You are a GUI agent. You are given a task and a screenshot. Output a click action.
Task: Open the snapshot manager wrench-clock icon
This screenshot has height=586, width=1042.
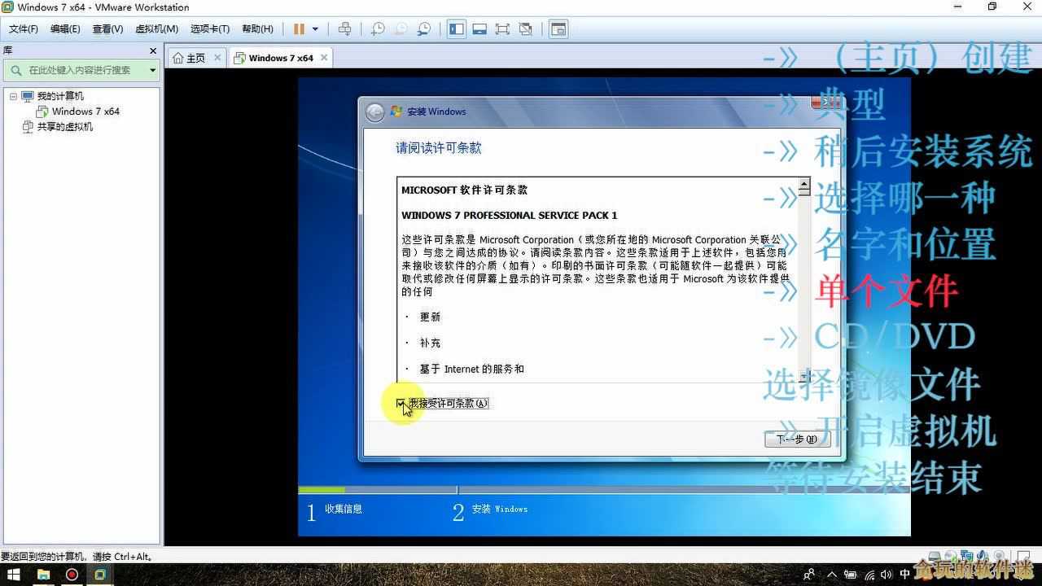(424, 29)
